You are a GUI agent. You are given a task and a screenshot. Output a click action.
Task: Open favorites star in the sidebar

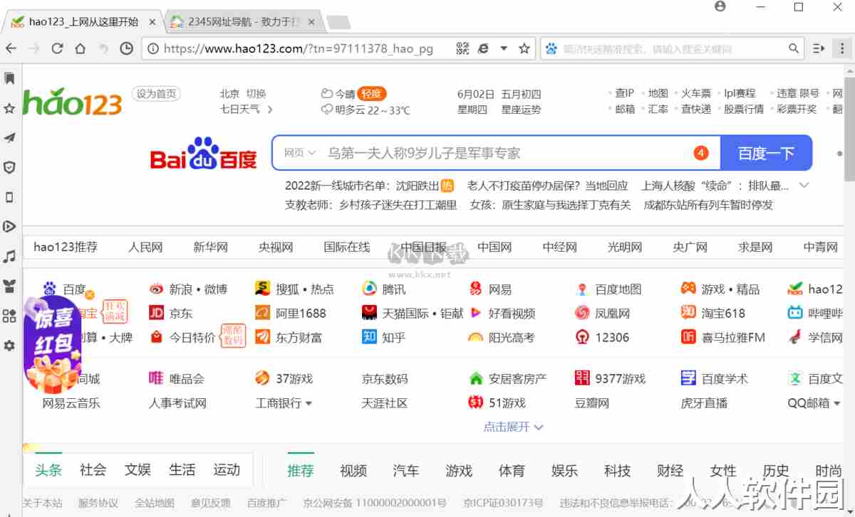click(x=9, y=108)
